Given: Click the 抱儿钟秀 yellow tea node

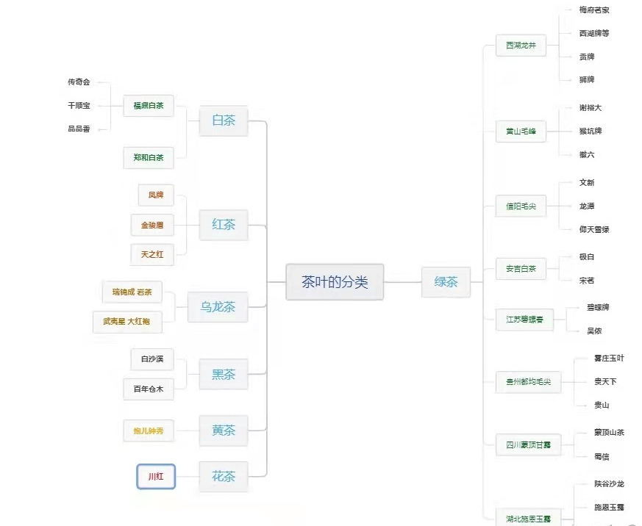Looking at the screenshot, I should [x=149, y=431].
